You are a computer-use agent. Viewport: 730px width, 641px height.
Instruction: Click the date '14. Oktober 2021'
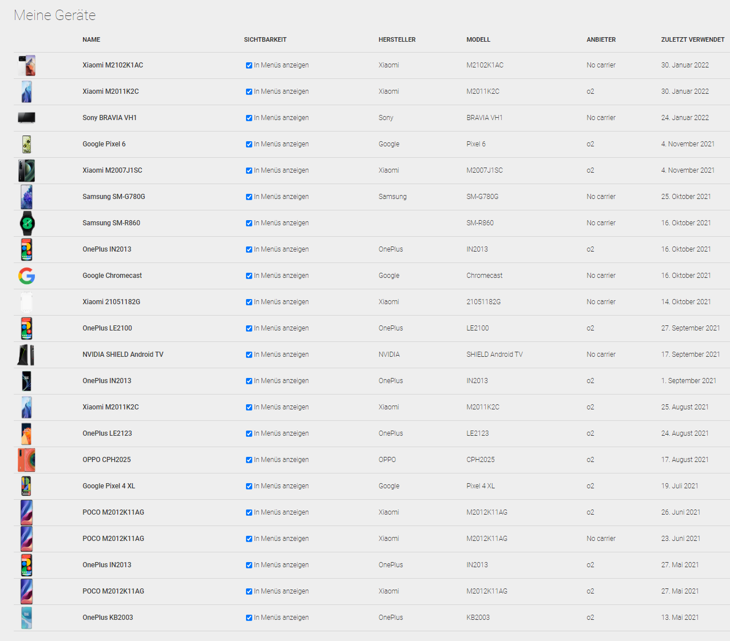pos(686,302)
